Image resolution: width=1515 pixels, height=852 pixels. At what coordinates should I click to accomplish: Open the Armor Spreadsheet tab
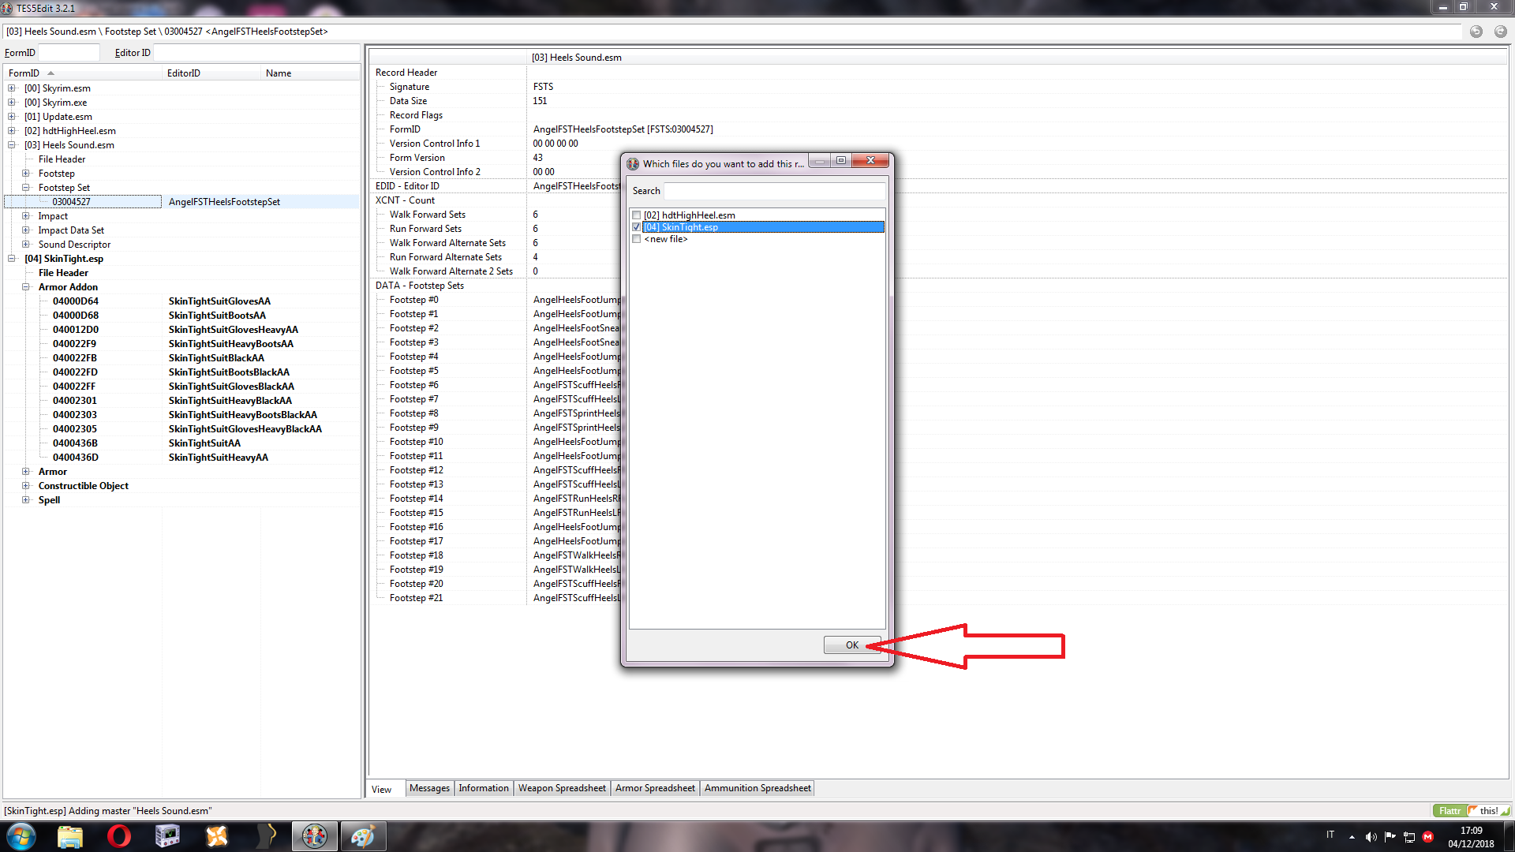[x=655, y=788]
